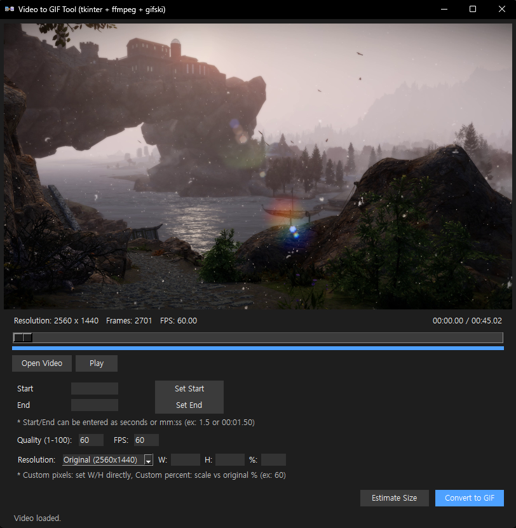
Task: Start conversion with Convert to GIF
Action: tap(470, 498)
